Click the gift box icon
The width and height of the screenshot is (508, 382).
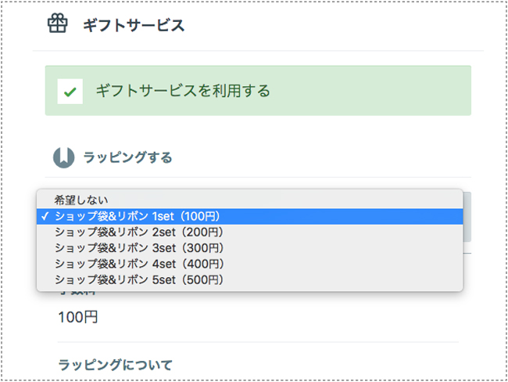click(58, 25)
